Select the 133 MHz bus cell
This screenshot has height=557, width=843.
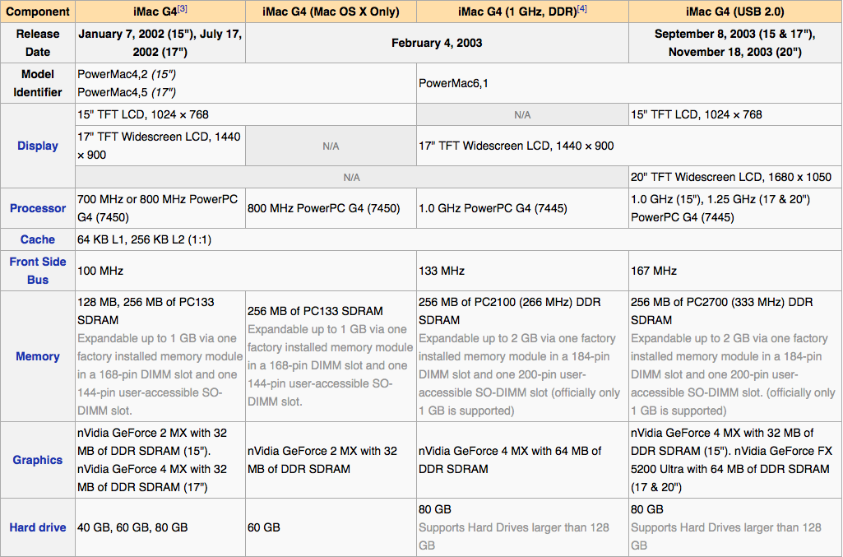pos(522,271)
